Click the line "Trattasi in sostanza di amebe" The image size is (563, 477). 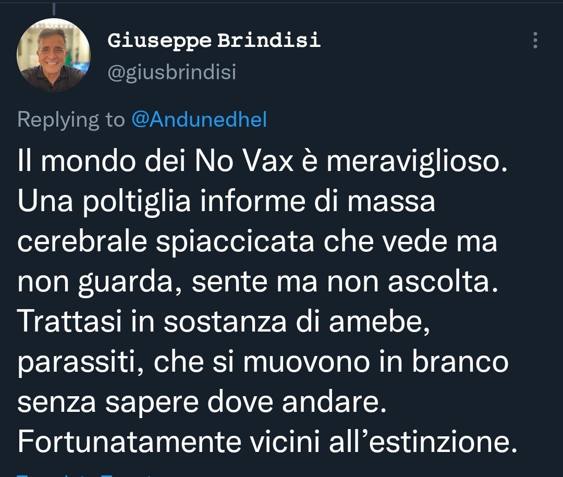(223, 322)
